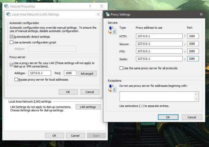The width and height of the screenshot is (209, 147).
Task: Close the LAN Settings dialog
Action: [98, 14]
